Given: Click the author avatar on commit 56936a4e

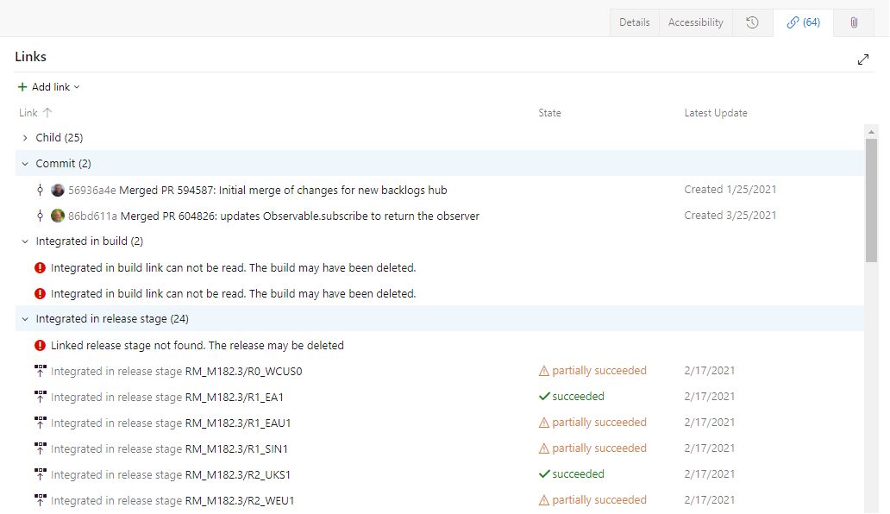Looking at the screenshot, I should point(57,189).
